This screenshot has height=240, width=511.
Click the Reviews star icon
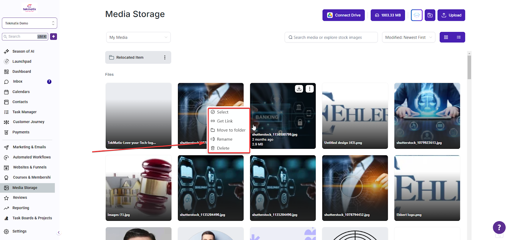click(x=6, y=198)
